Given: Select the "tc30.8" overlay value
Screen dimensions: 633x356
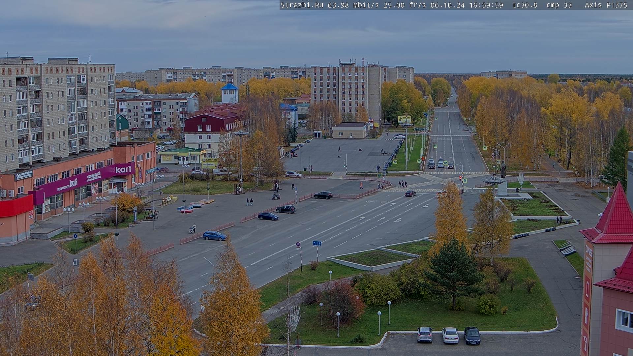Looking at the screenshot, I should (525, 5).
